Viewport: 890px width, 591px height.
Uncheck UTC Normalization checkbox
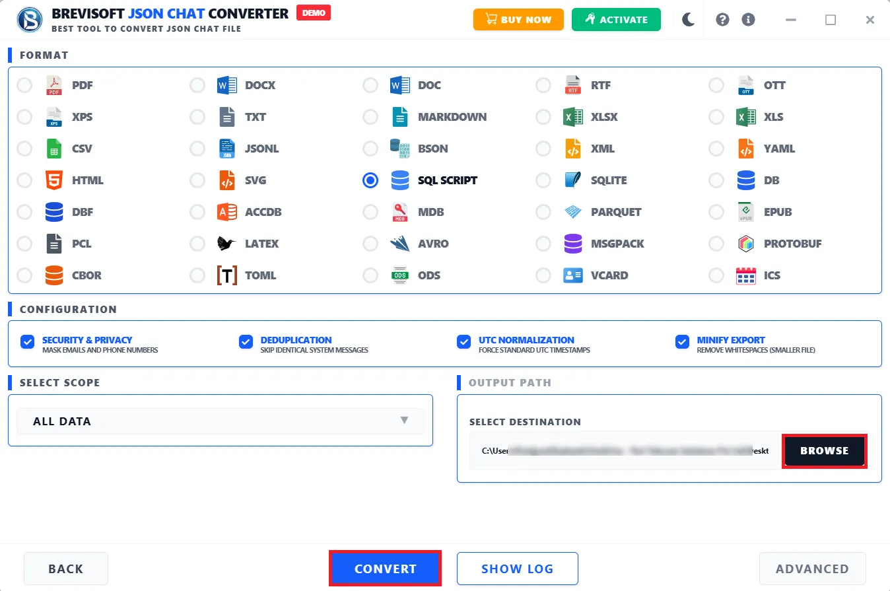463,341
